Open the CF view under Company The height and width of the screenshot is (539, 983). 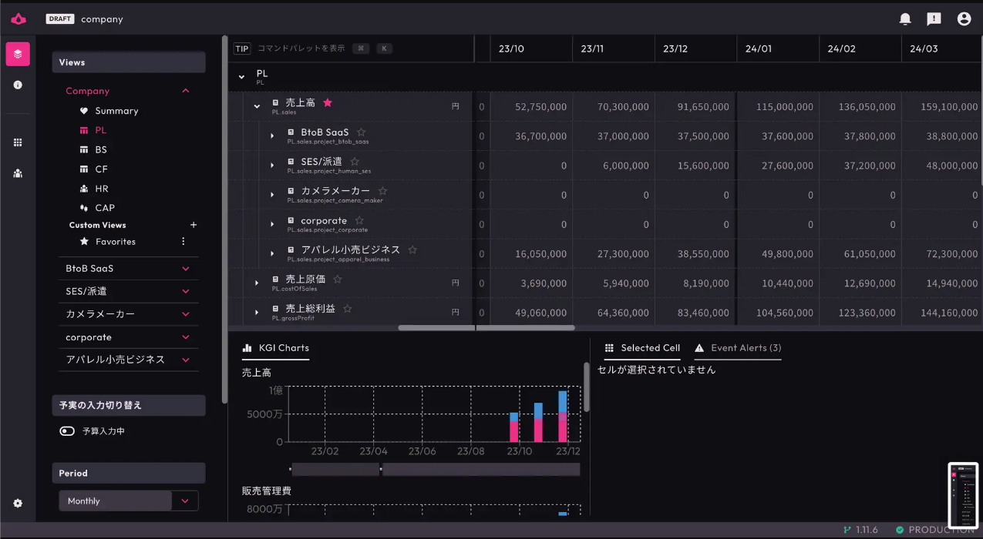pyautogui.click(x=99, y=169)
